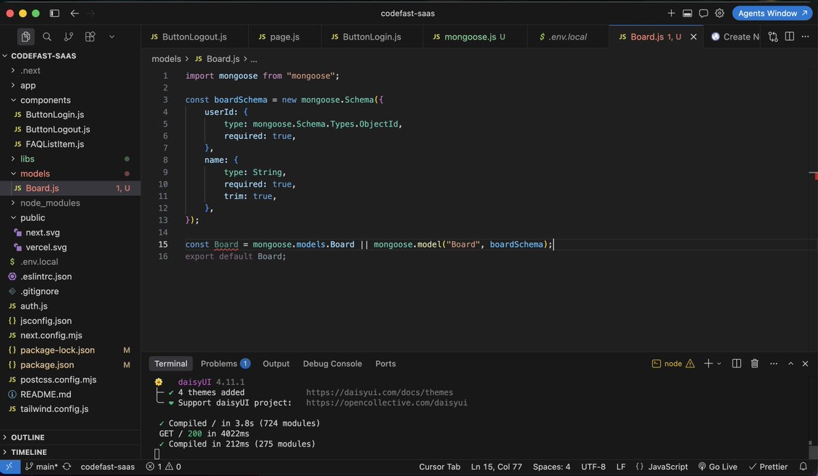Switch to the Output panel tab
This screenshot has width=818, height=476.
click(x=276, y=364)
